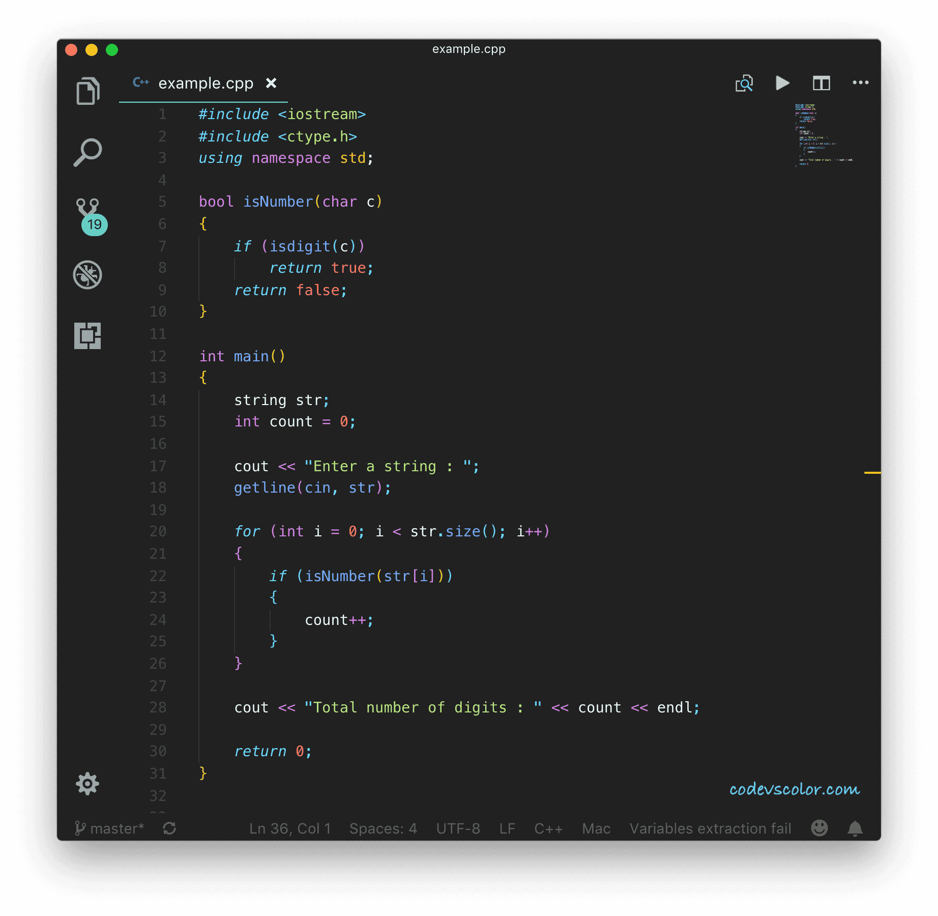Change language mode from C++
The image size is (938, 916).
click(548, 828)
